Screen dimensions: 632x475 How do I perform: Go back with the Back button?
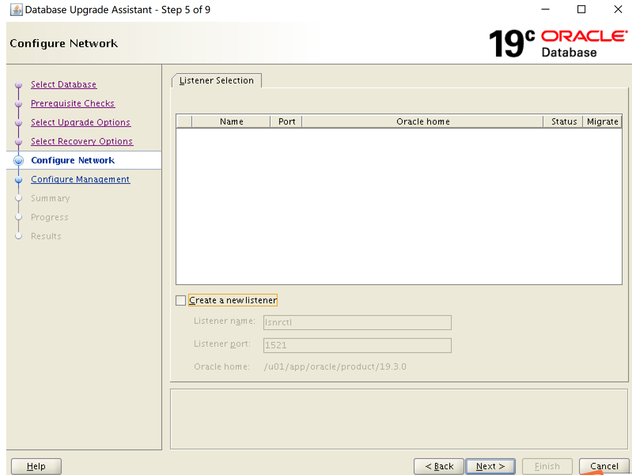tap(439, 466)
